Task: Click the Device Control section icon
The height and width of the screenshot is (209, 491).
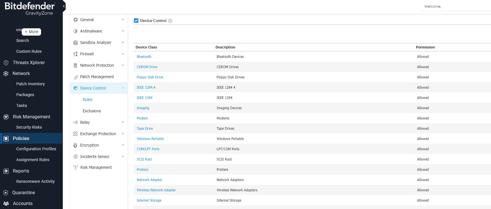Action: pos(76,88)
